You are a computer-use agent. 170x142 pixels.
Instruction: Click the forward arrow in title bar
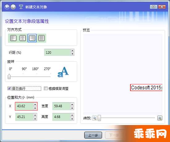pos(13,7)
